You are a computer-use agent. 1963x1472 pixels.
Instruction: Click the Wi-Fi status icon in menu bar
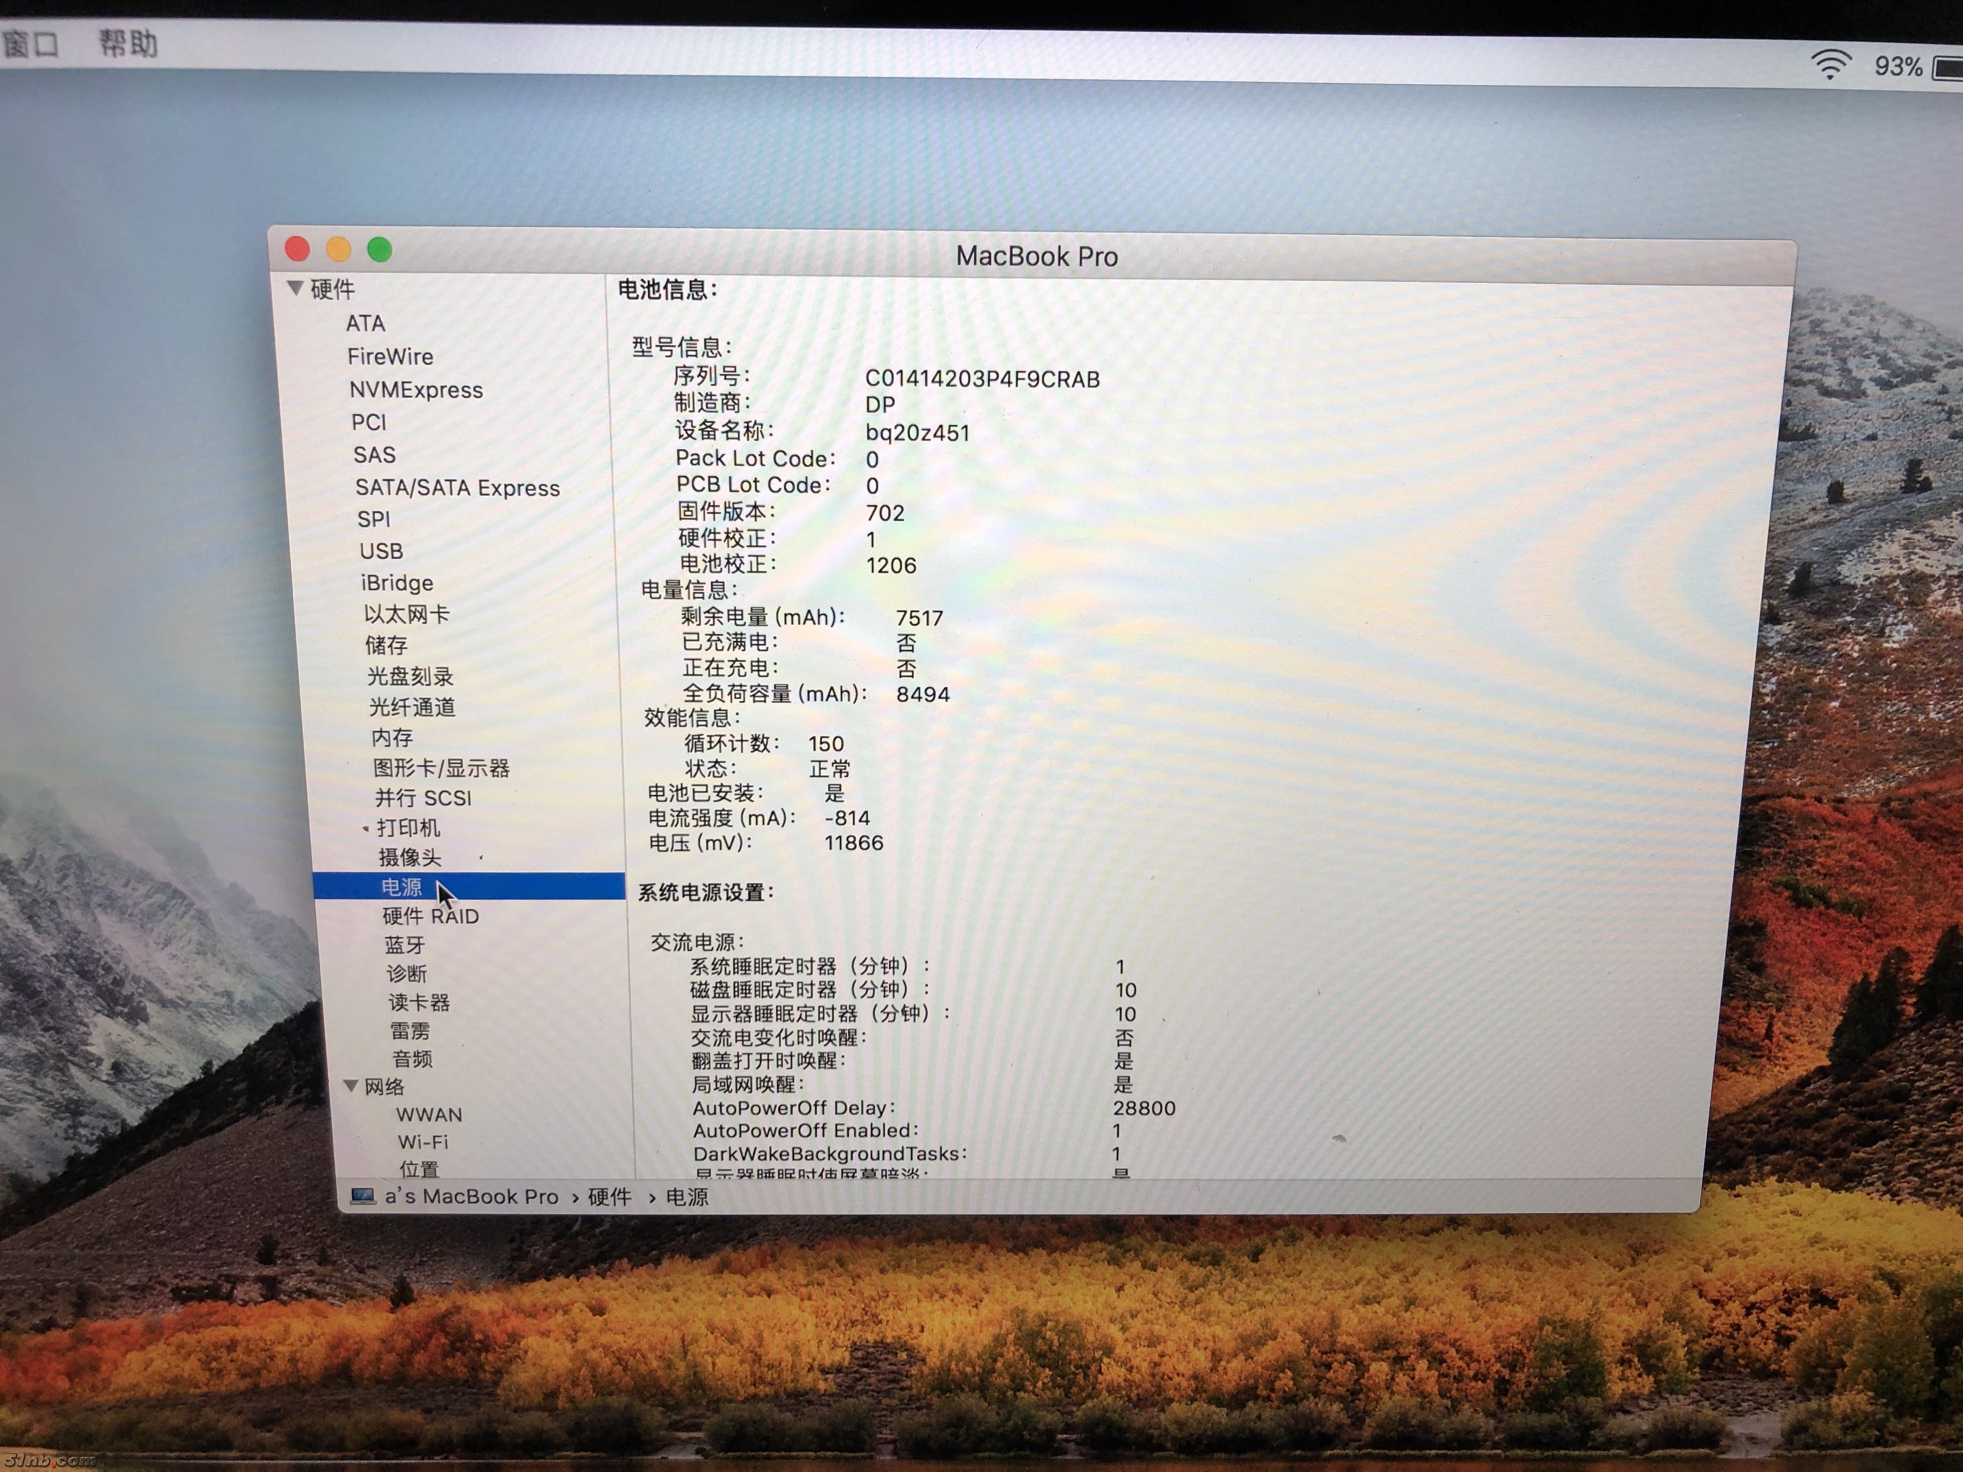pos(1830,64)
